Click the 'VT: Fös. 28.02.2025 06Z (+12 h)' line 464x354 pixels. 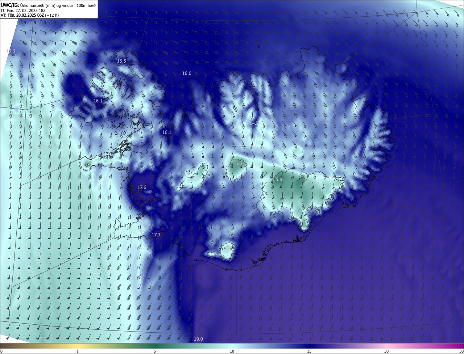point(30,16)
